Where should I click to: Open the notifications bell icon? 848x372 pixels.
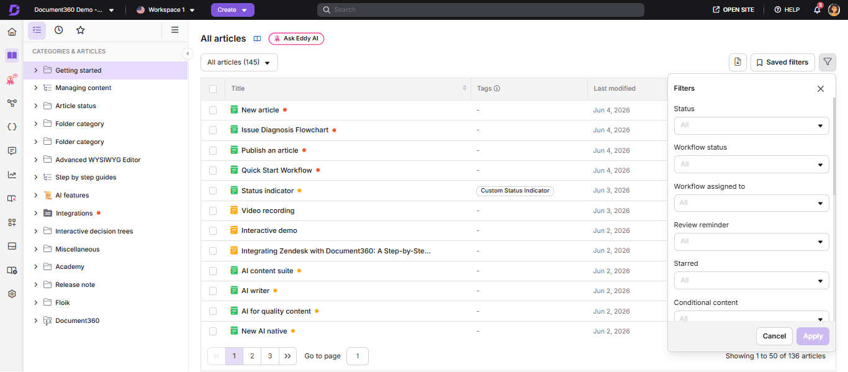tap(818, 10)
